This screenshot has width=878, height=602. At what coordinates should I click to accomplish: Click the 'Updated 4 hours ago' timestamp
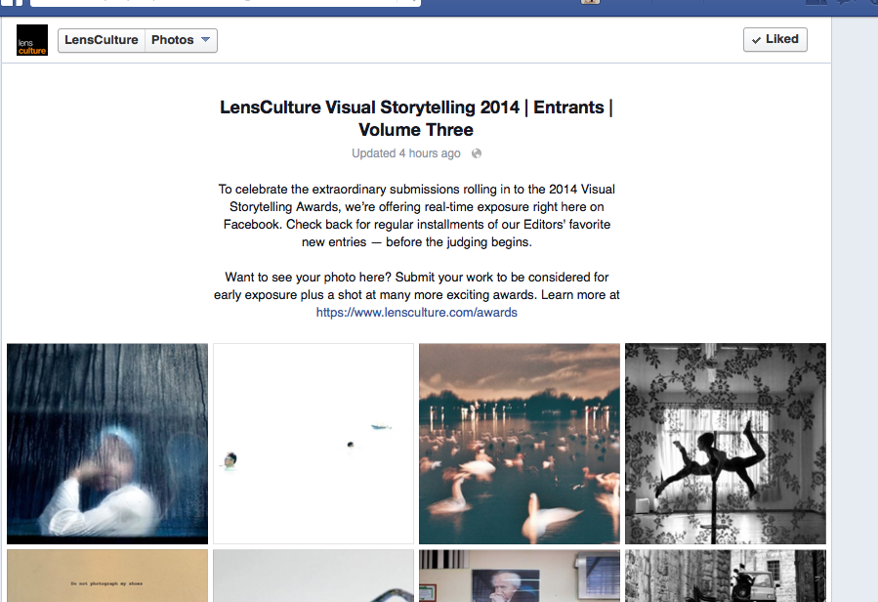click(406, 153)
